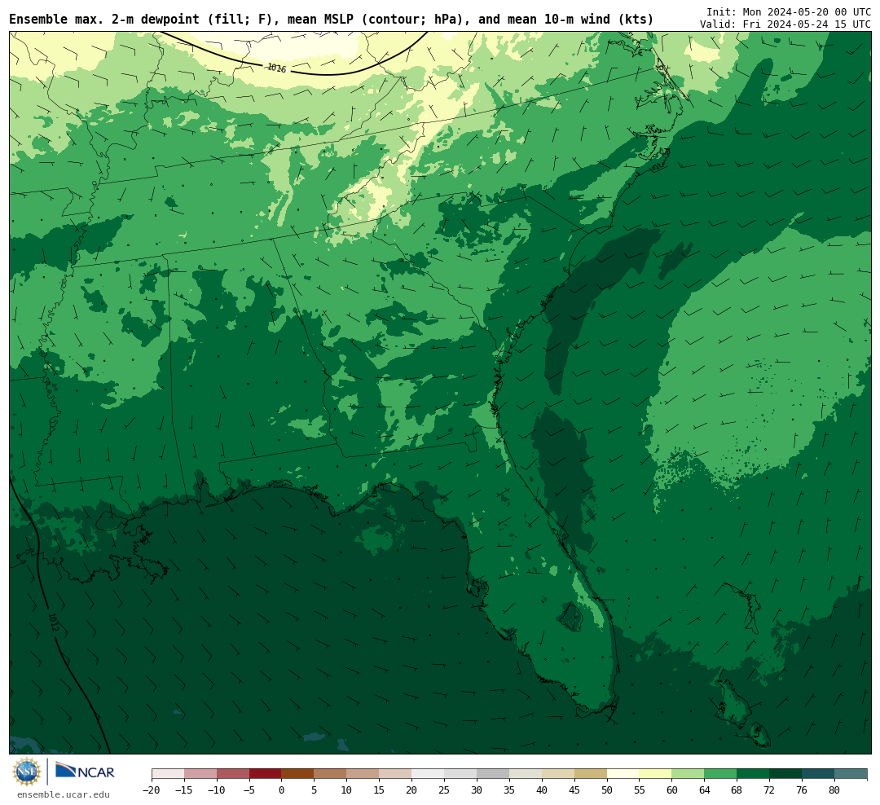The height and width of the screenshot is (805, 880).
Task: Click the Valid date text
Action: point(785,24)
